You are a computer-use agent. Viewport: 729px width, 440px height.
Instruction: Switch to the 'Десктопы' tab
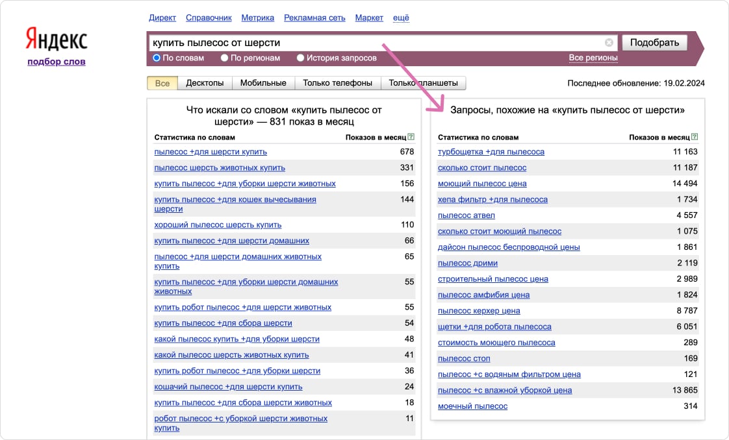coord(205,83)
